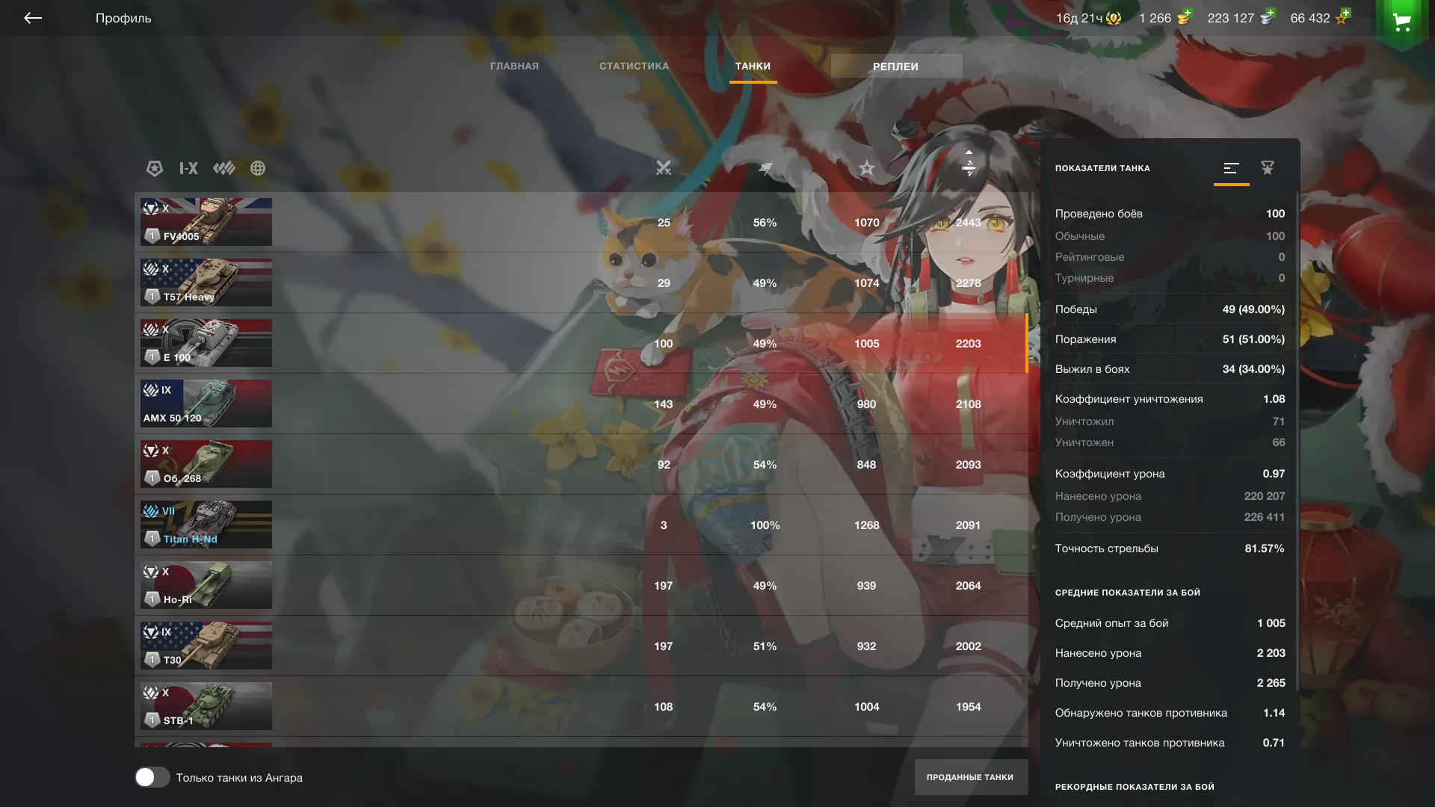Screen dimensions: 1435x807
Task: Toggle Только танки из Ангара switch
Action: pos(152,777)
